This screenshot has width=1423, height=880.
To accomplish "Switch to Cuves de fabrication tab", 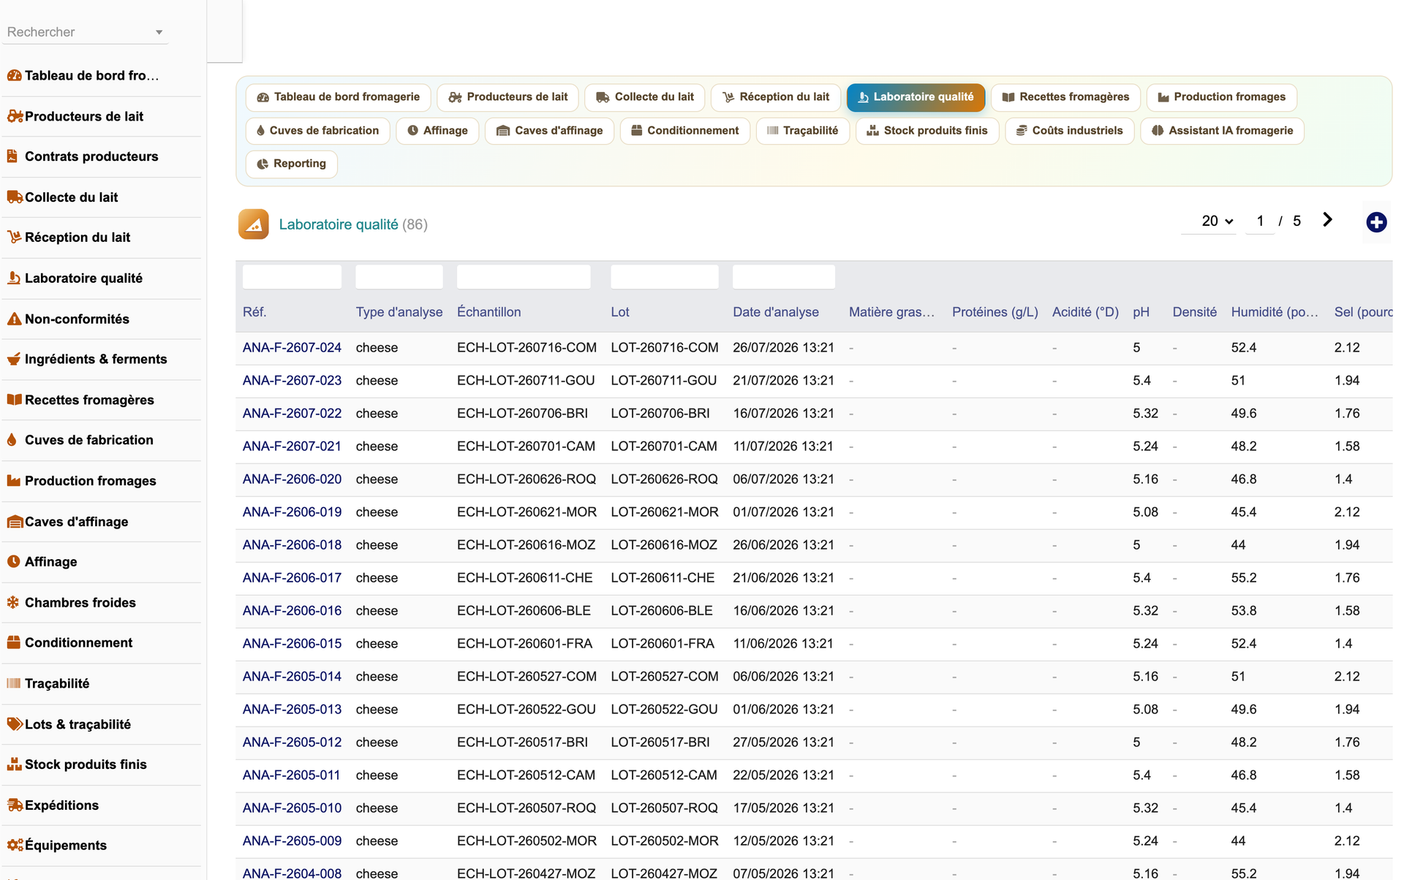I will pos(318,131).
